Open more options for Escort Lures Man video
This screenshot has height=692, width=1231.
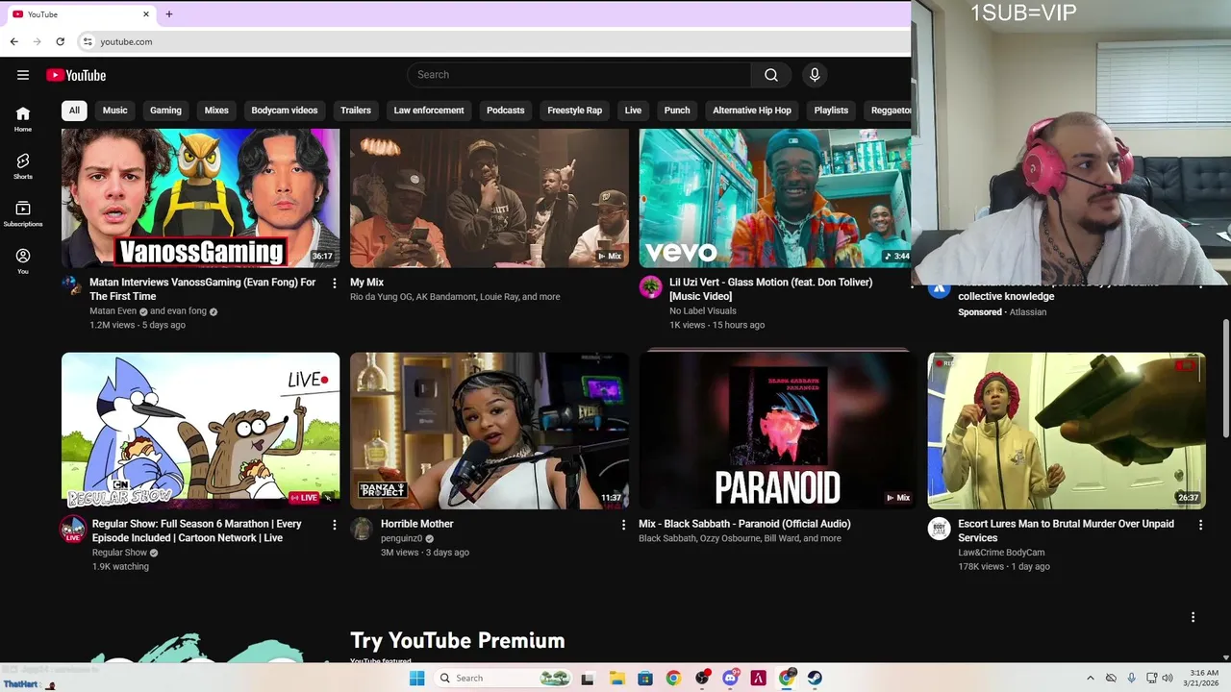point(1200,525)
